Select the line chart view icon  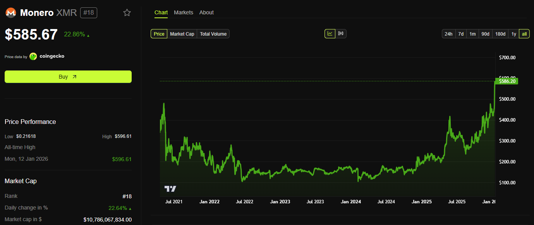(330, 33)
